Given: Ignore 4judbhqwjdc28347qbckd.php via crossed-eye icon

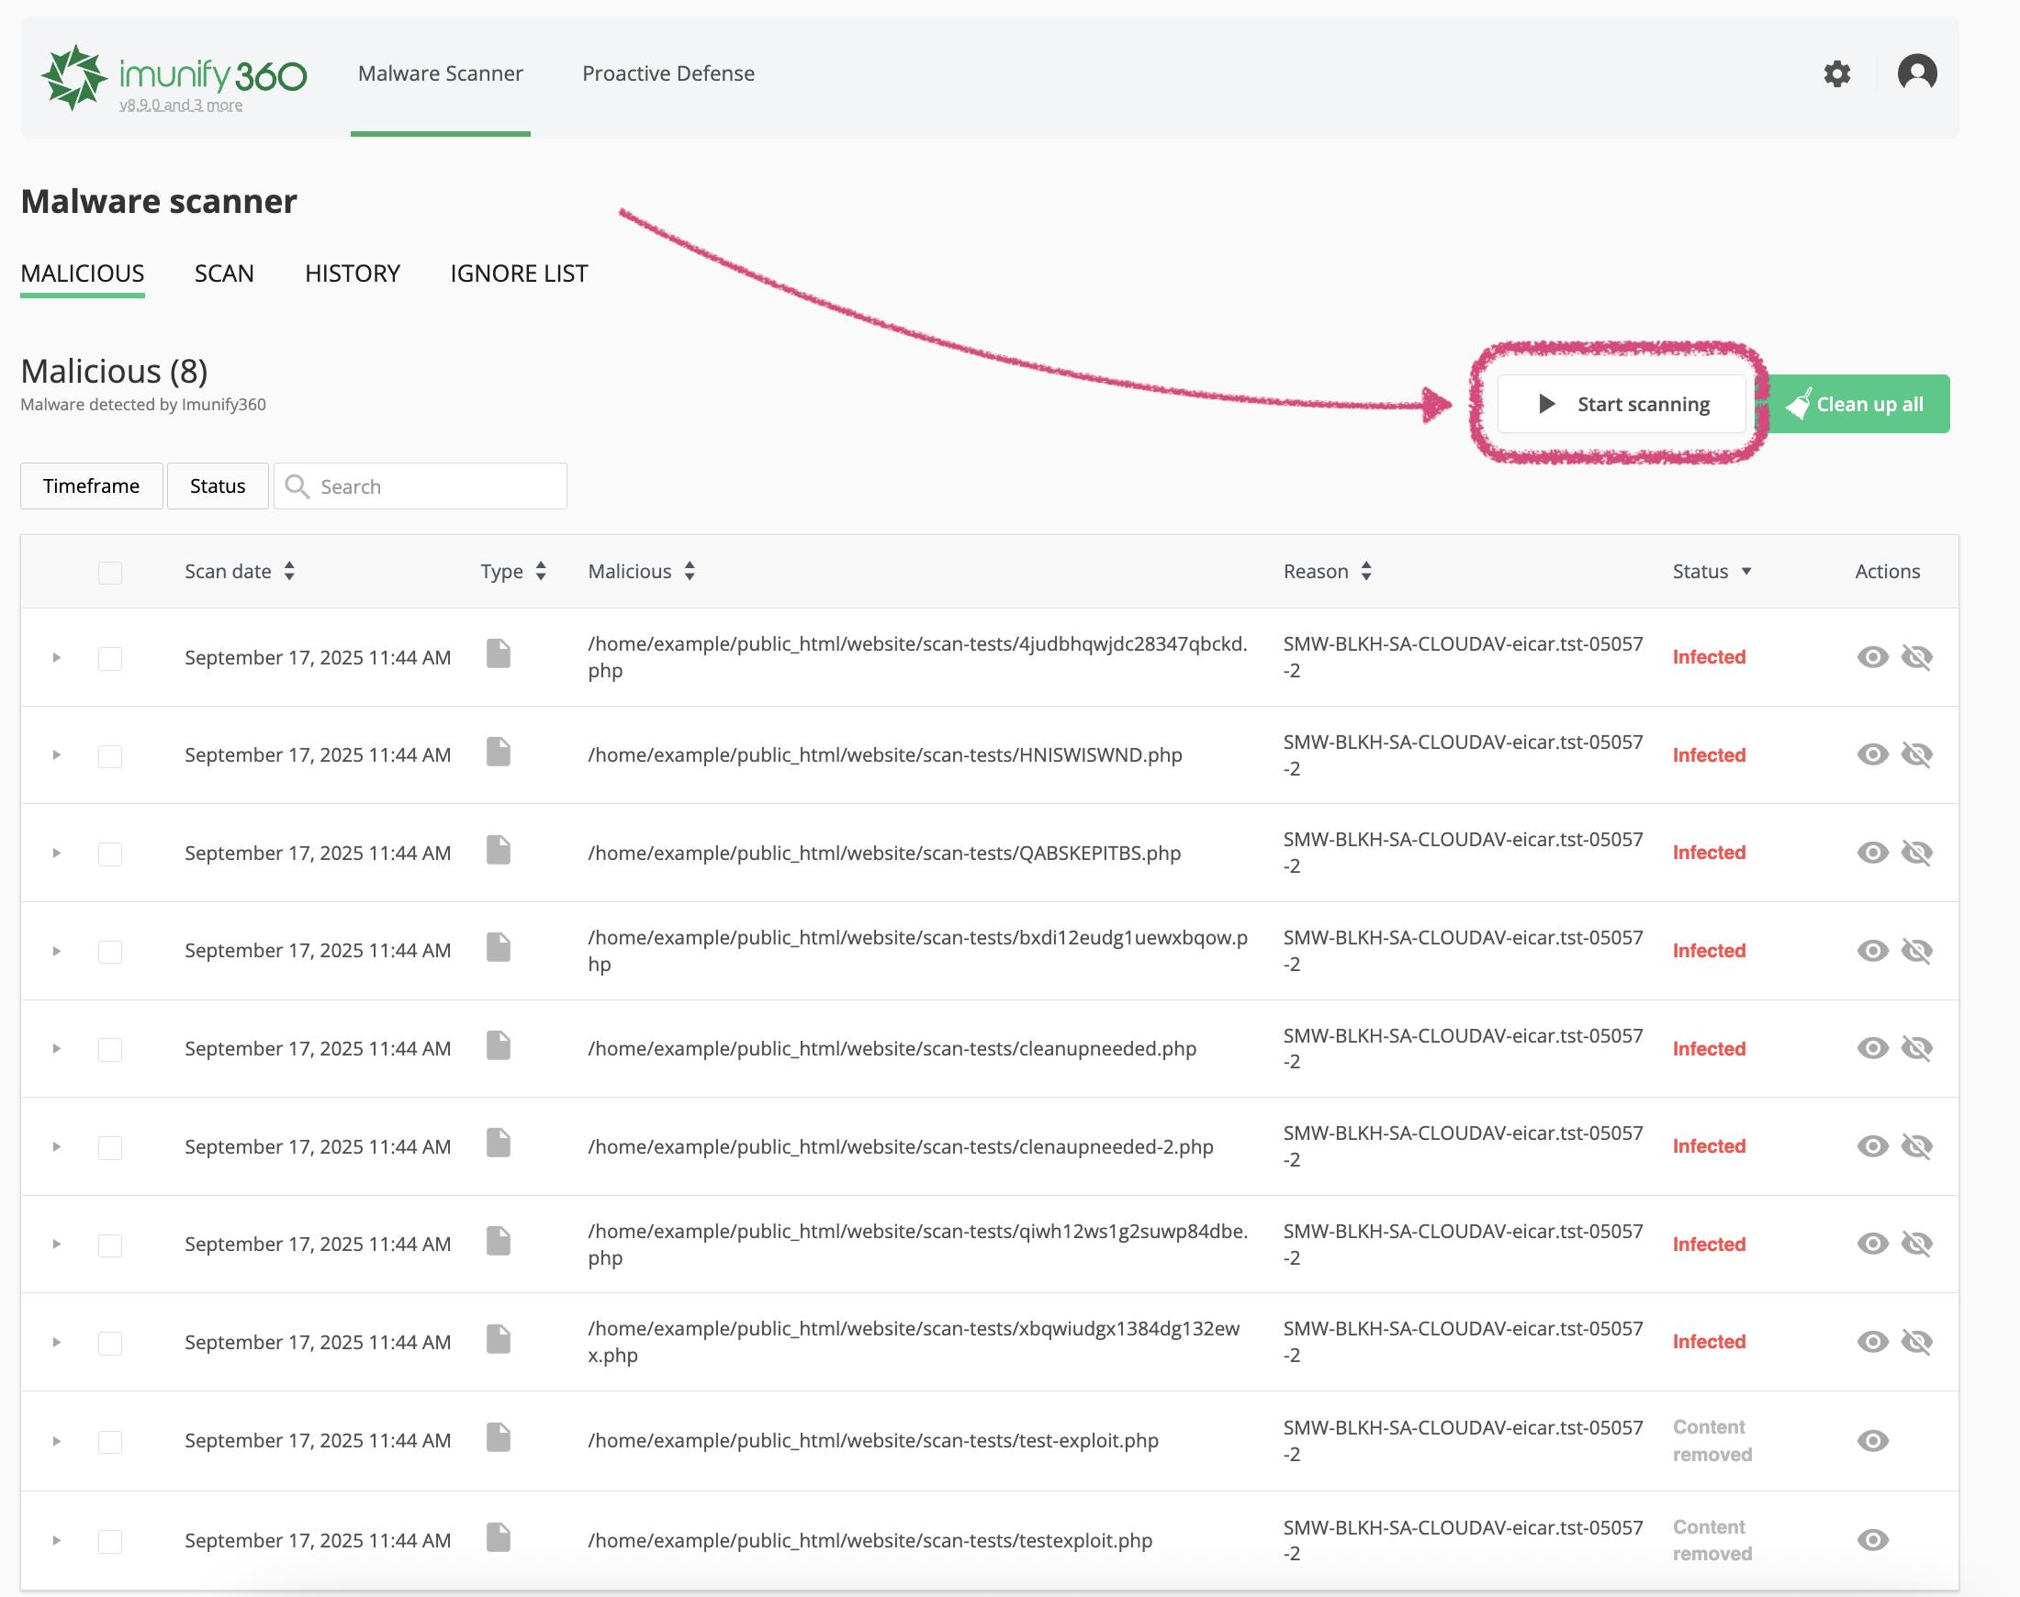Looking at the screenshot, I should [x=1917, y=657].
